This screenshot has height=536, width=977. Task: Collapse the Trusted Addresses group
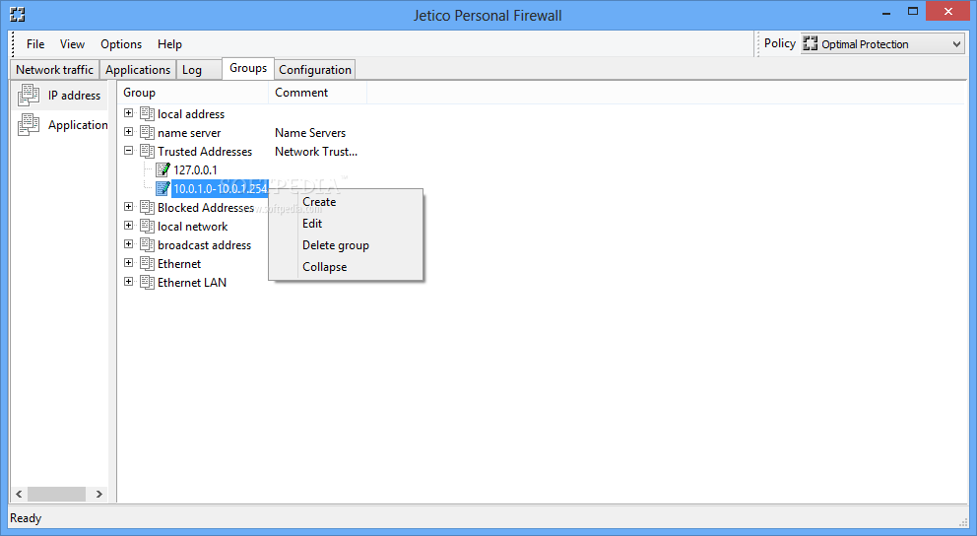pos(128,150)
